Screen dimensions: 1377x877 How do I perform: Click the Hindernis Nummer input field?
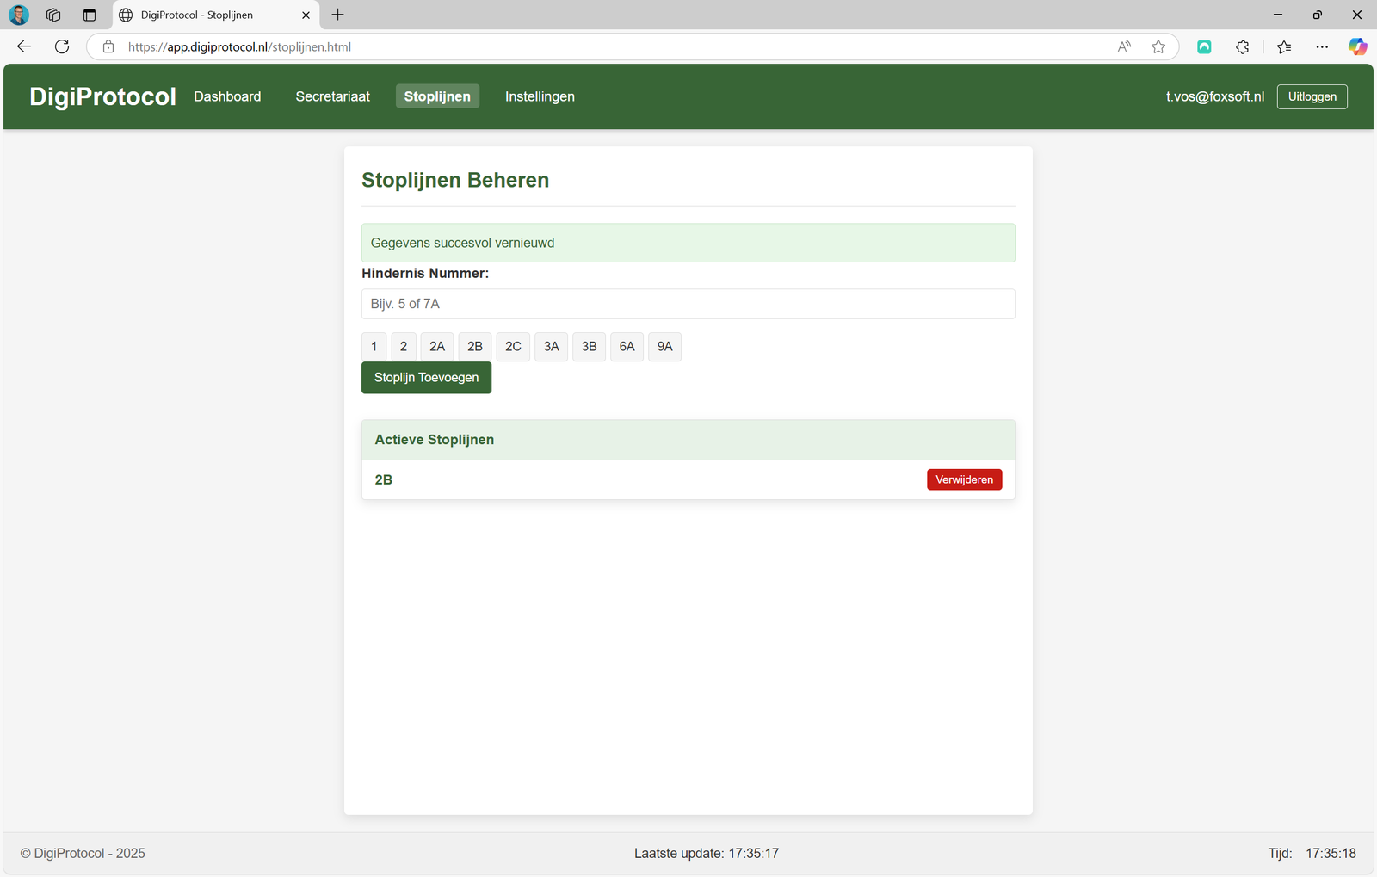click(688, 304)
